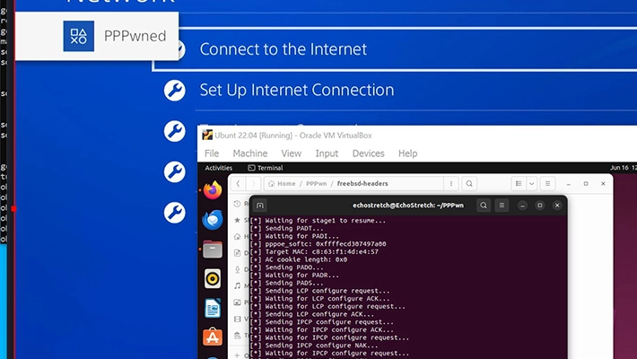Go forward in the Files window

[253, 183]
